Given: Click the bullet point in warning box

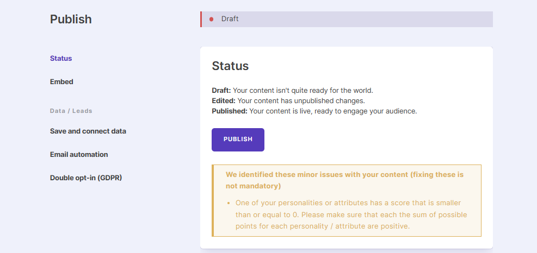Looking at the screenshot, I should pyautogui.click(x=229, y=203).
